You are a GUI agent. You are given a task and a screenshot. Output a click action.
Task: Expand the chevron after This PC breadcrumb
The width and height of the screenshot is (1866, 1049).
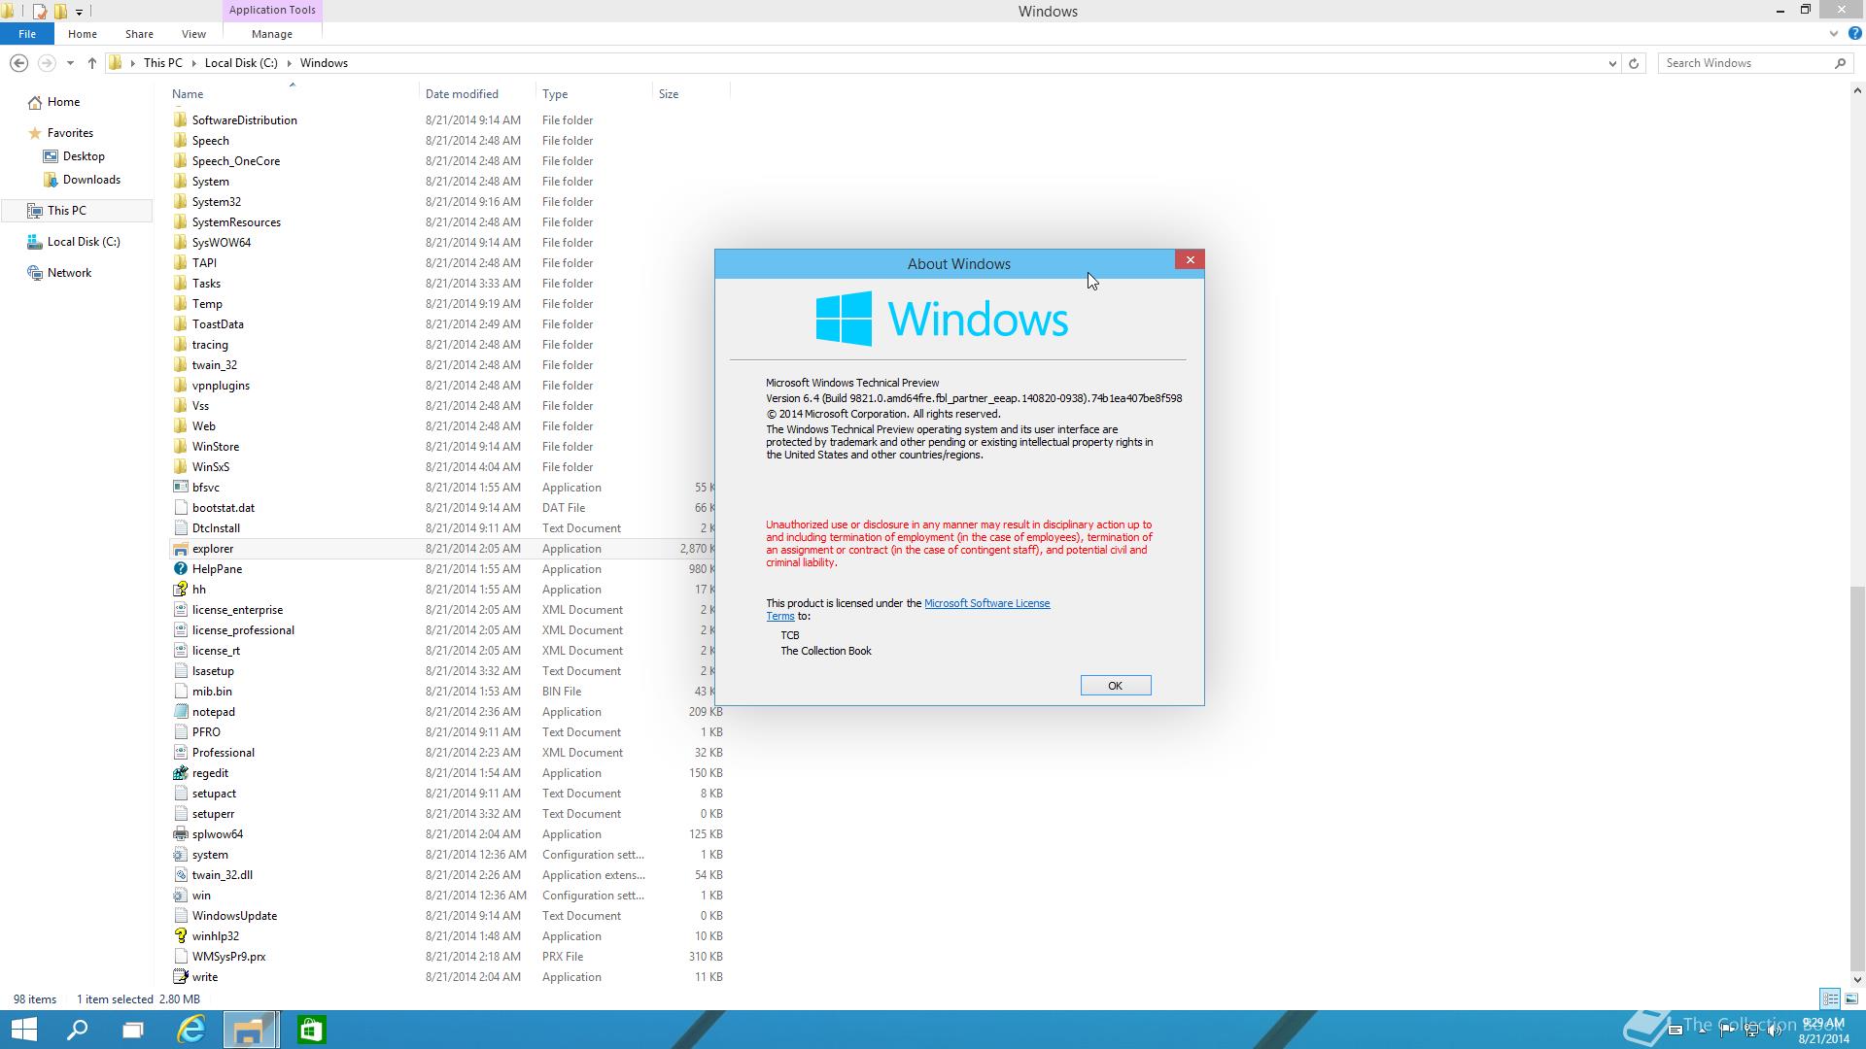click(x=193, y=63)
